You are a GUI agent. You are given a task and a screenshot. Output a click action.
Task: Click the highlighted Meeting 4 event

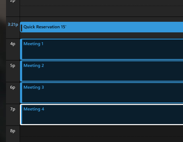(102, 115)
